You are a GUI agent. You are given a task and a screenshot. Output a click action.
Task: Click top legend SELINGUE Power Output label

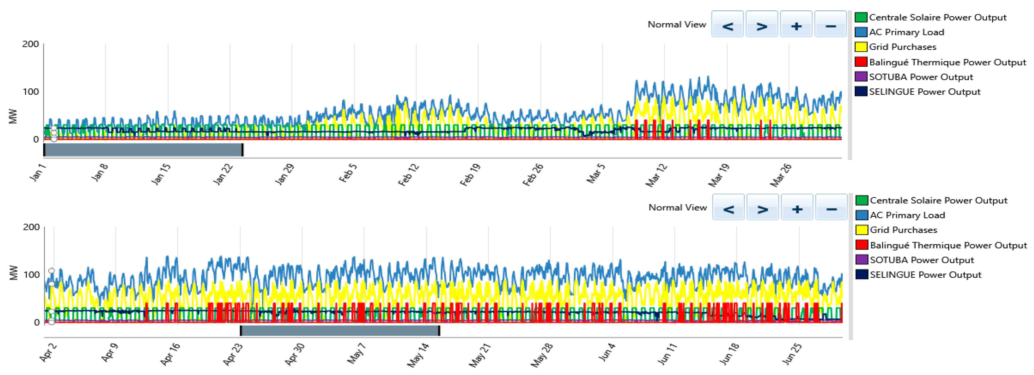924,92
